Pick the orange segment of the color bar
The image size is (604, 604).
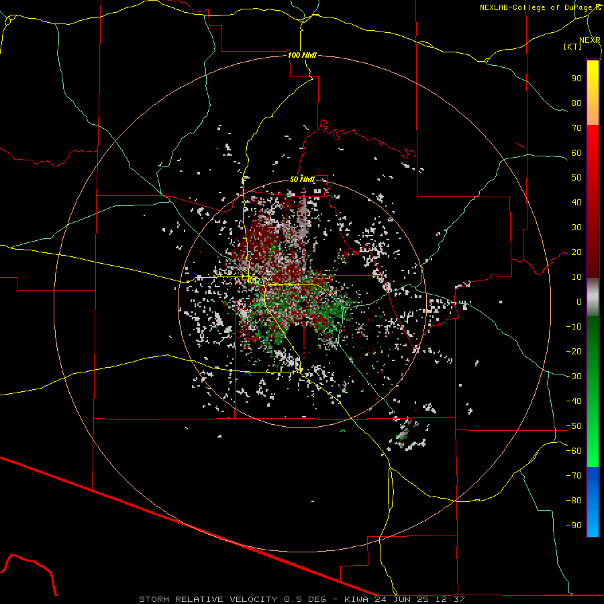pyautogui.click(x=593, y=111)
